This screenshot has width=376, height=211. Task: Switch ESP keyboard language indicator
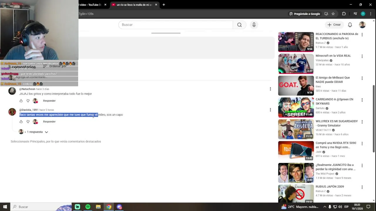point(346,207)
